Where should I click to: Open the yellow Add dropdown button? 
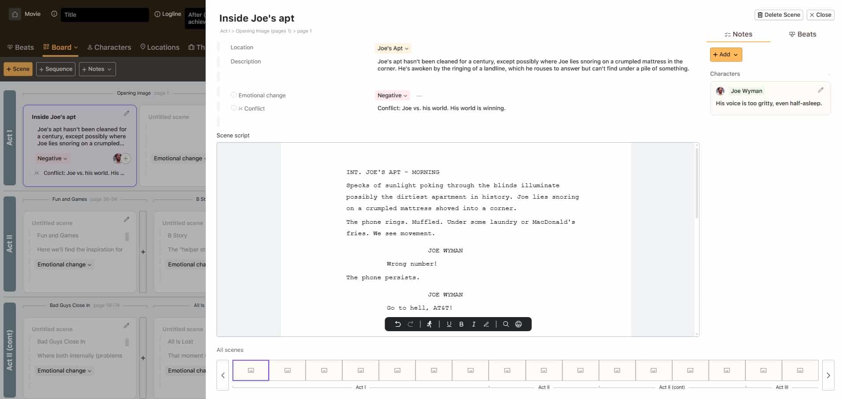[726, 55]
